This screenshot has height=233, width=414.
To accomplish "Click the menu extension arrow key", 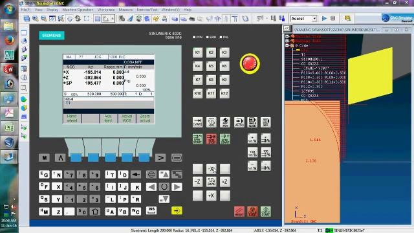I will point(160,158).
